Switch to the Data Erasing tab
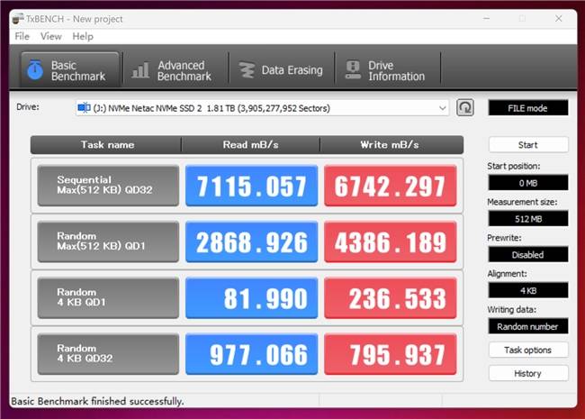The image size is (585, 419). [282, 70]
